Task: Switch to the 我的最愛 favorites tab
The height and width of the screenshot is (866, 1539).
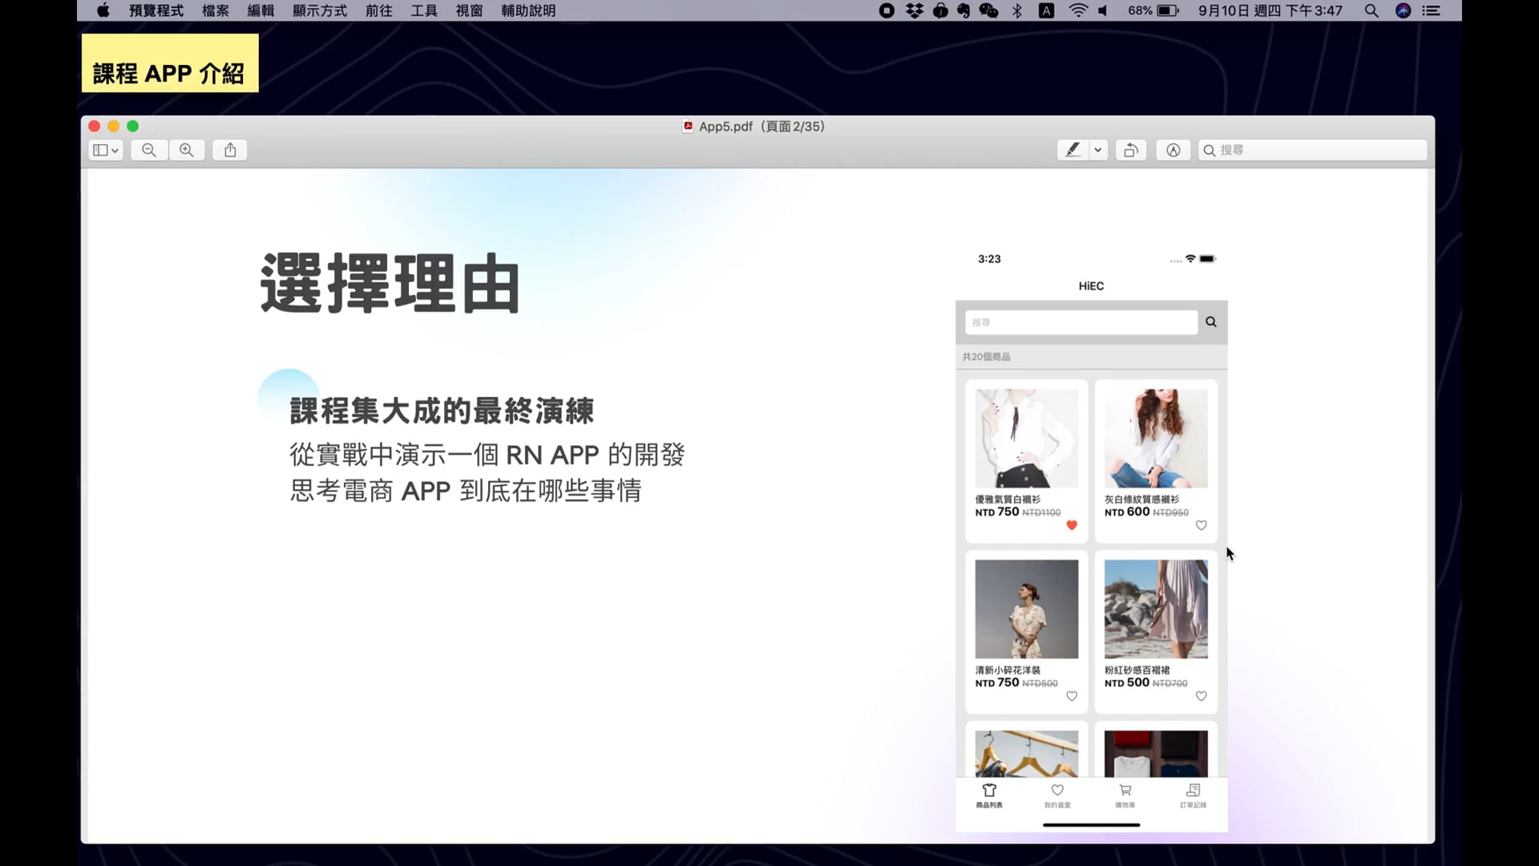Action: [1057, 796]
